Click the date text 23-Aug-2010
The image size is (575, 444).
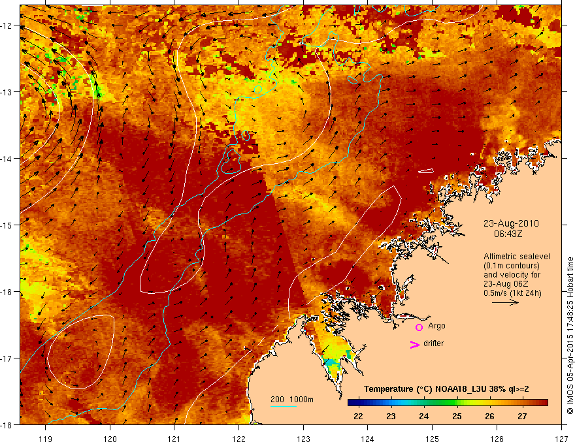pyautogui.click(x=511, y=223)
